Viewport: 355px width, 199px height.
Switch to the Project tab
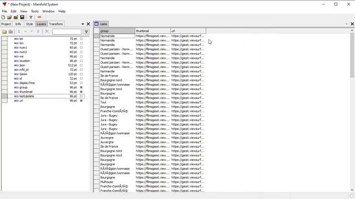[6, 24]
